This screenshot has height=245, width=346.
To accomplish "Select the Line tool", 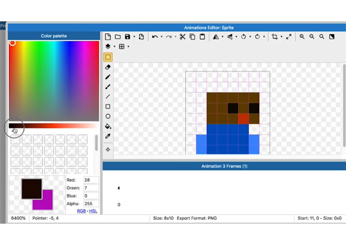I will pyautogui.click(x=108, y=96).
